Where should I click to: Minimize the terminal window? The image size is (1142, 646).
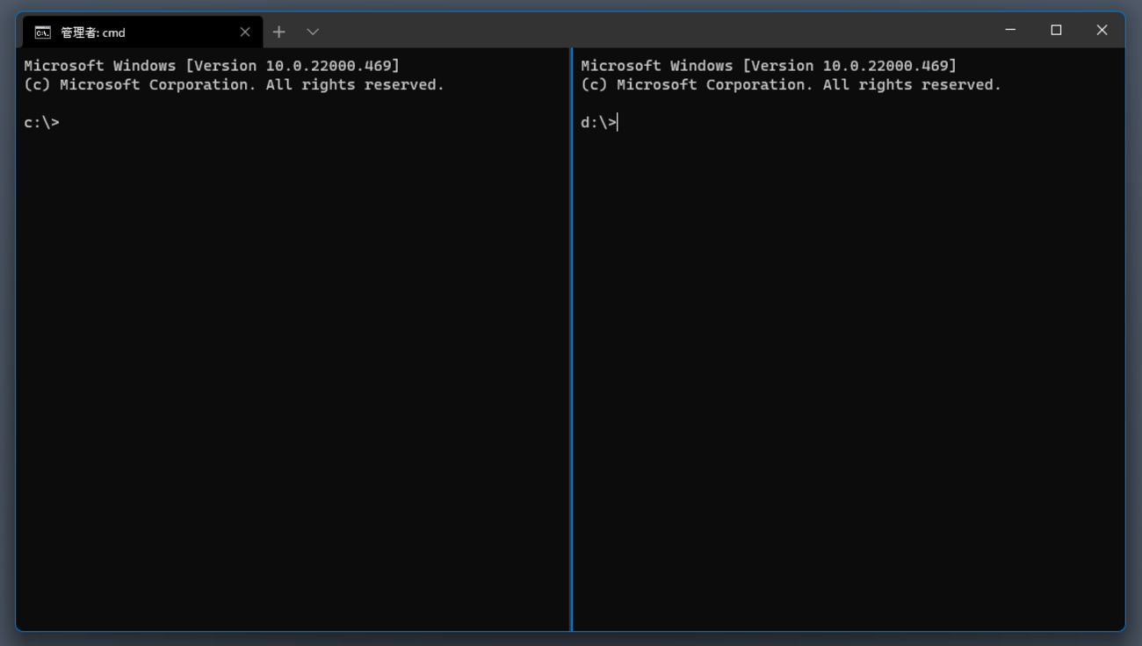1010,30
